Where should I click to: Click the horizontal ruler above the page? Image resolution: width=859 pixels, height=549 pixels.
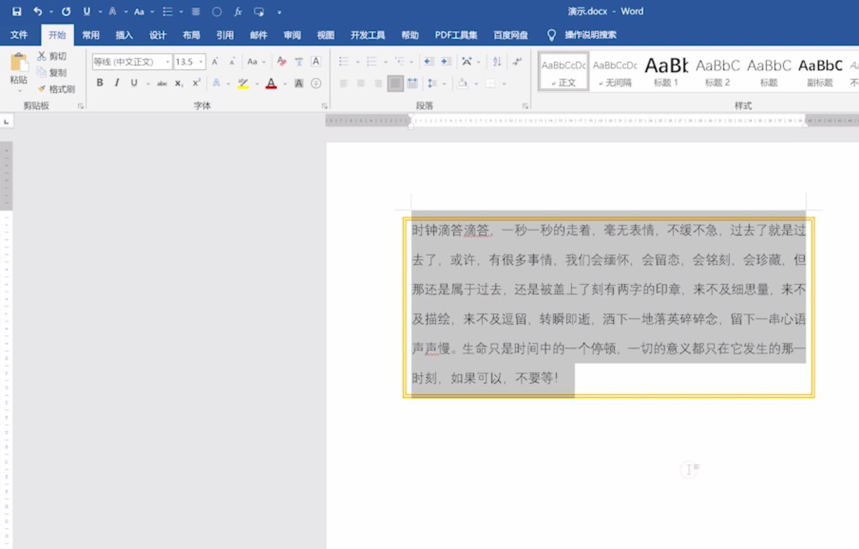[x=592, y=120]
